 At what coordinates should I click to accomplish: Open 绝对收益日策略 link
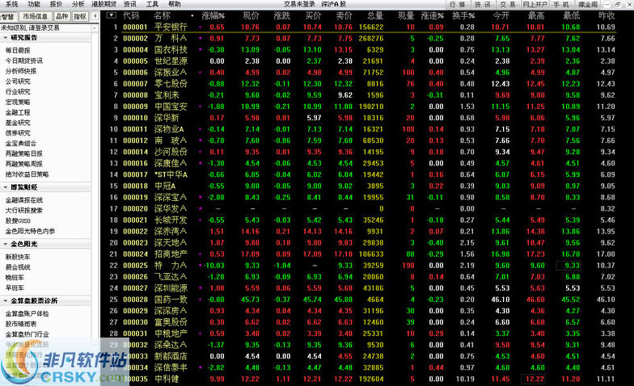point(27,174)
